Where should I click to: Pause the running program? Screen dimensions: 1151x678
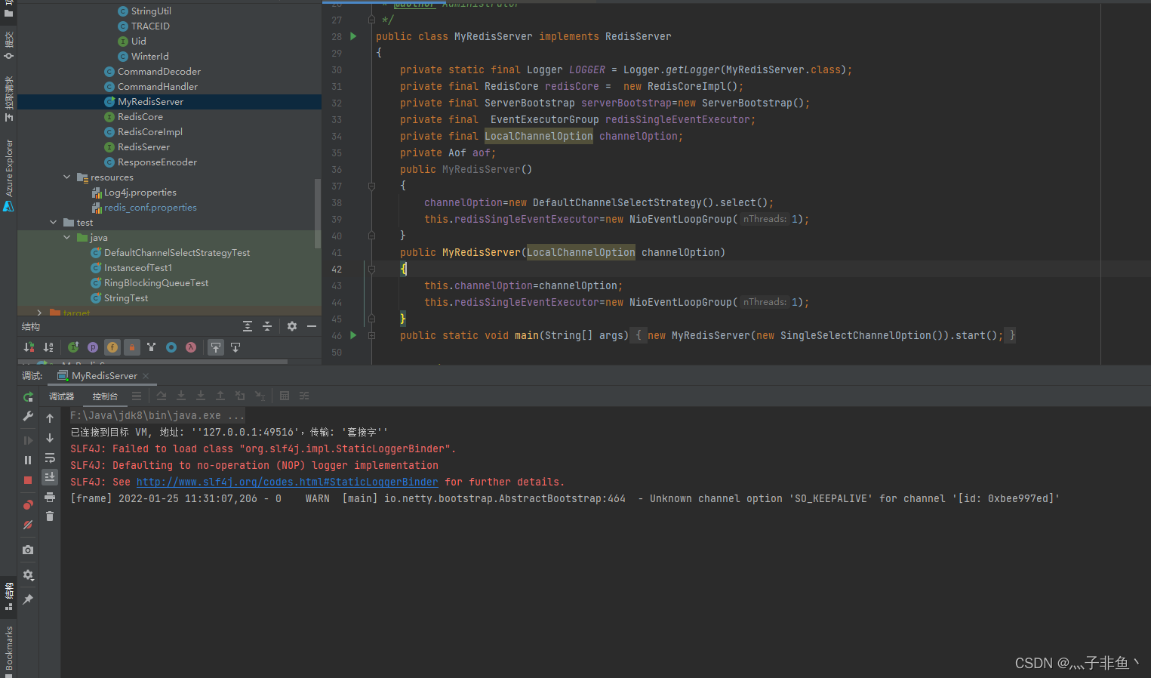(28, 460)
